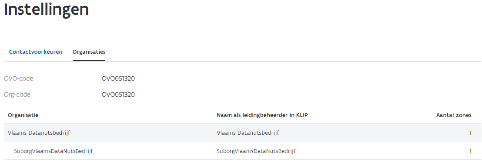Click the zone count for Vlaams Datanutsbedrijf
The width and height of the screenshot is (482, 166).
[470, 133]
